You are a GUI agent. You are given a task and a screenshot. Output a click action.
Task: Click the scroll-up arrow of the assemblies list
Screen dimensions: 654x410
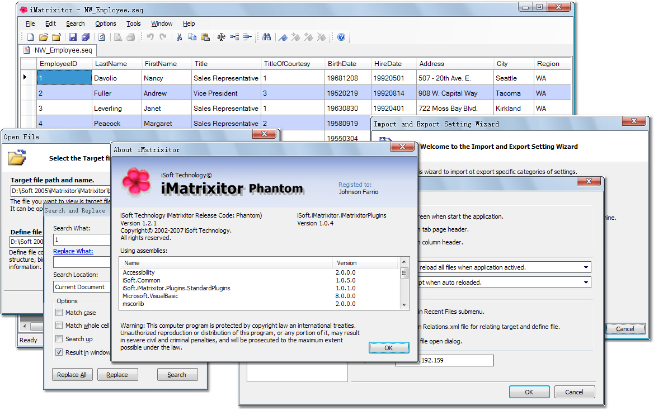point(404,262)
